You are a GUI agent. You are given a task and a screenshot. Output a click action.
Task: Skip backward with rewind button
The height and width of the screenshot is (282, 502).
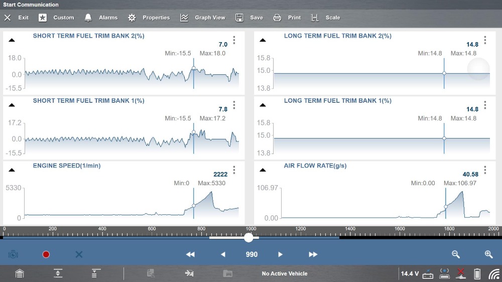[190, 254]
